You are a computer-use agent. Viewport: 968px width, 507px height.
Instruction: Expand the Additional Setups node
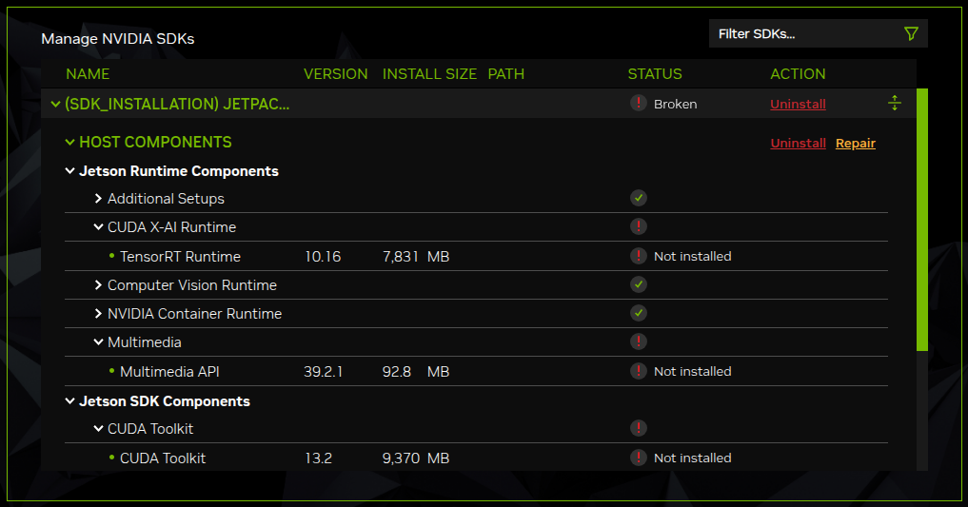[98, 199]
